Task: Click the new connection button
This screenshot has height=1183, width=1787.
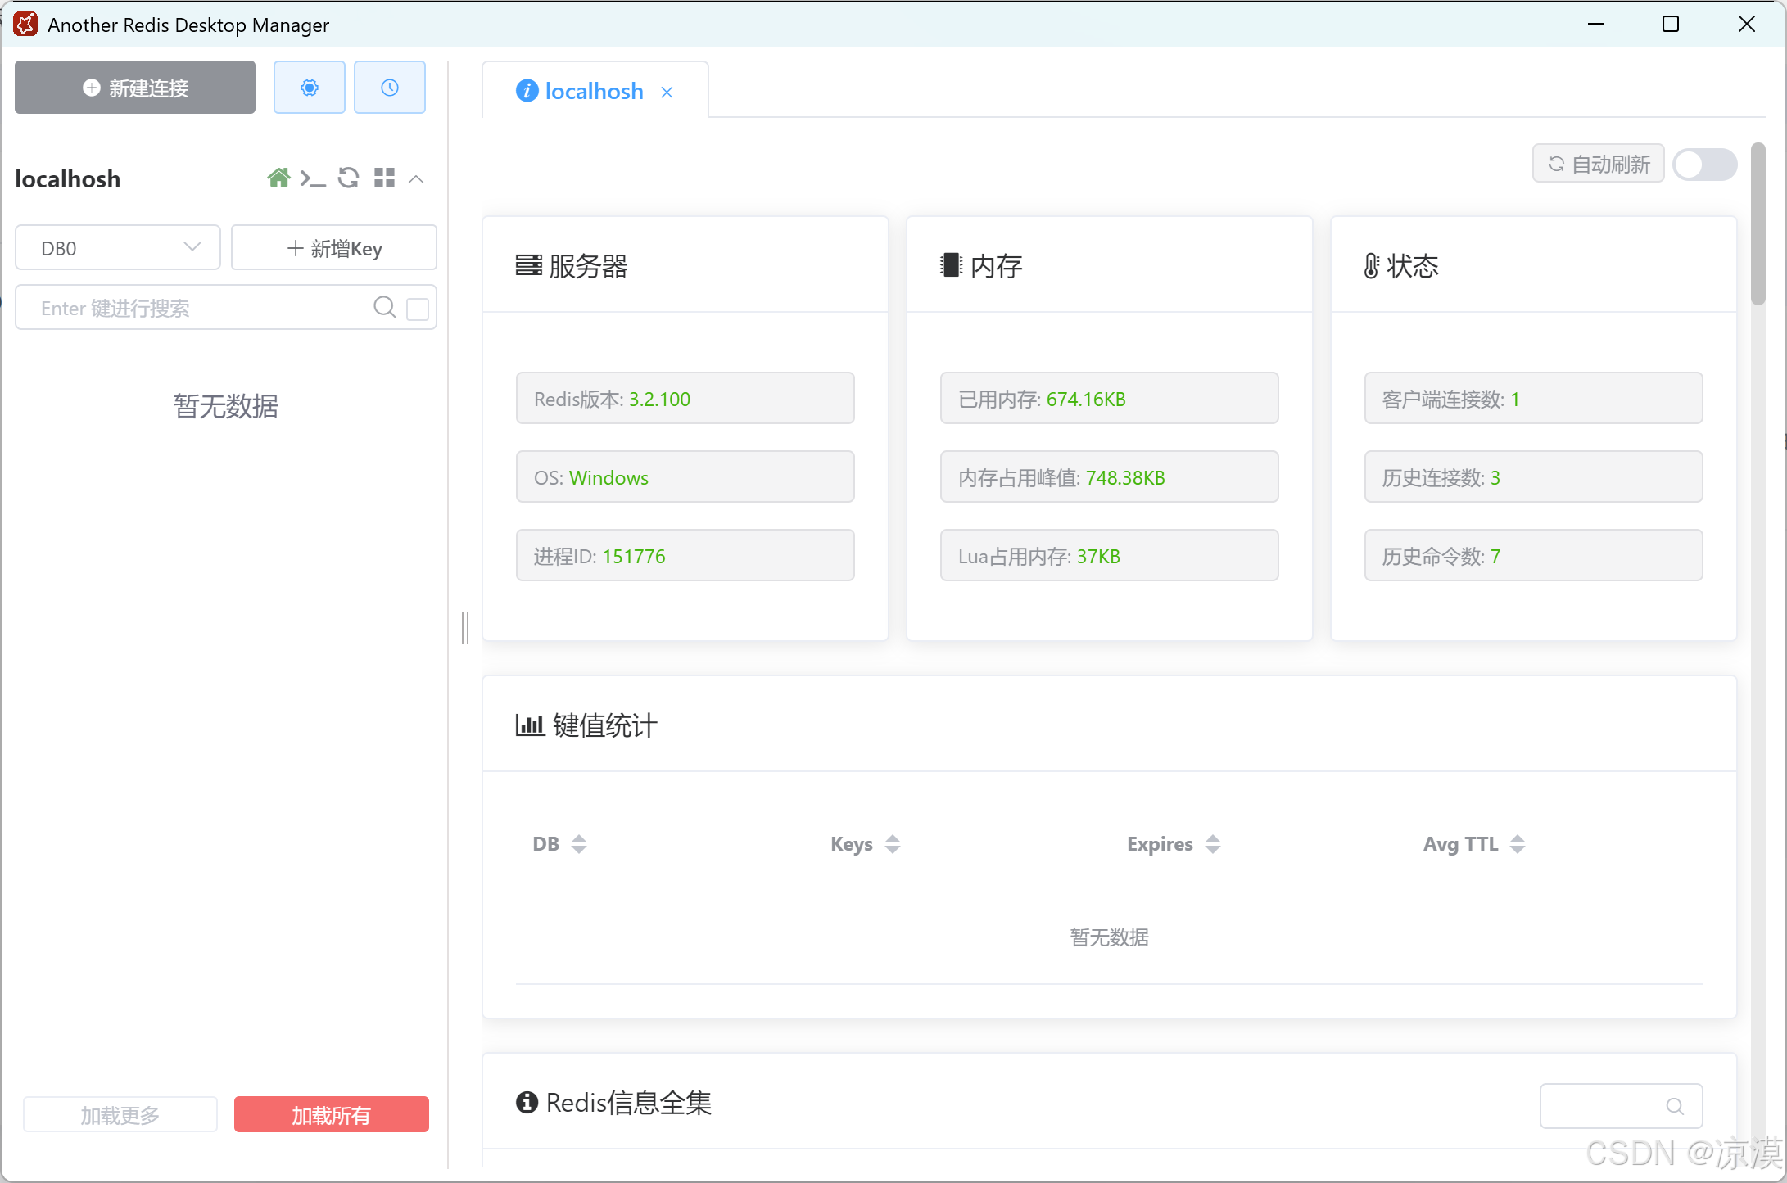Action: tap(135, 88)
